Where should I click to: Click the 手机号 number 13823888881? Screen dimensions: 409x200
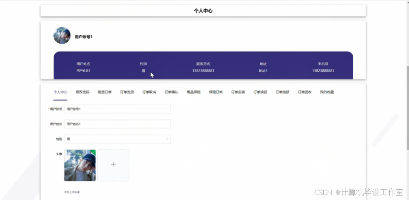[323, 71]
